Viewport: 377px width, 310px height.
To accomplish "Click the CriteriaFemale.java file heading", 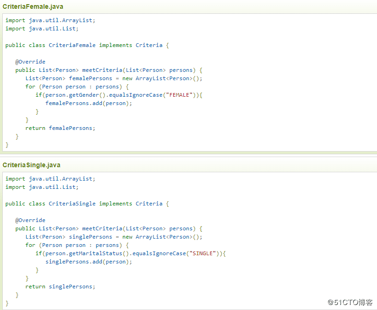I will (33, 6).
